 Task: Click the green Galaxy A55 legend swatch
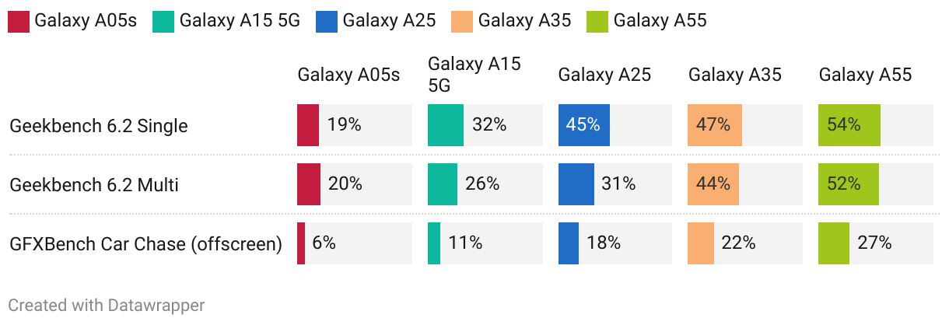pos(597,21)
